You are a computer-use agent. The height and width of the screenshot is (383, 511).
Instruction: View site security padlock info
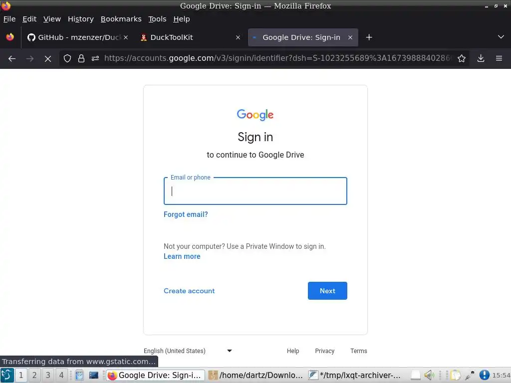81,59
